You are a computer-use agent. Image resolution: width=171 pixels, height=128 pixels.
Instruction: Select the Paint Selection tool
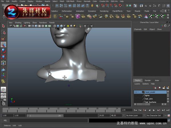pyautogui.click(x=3, y=39)
